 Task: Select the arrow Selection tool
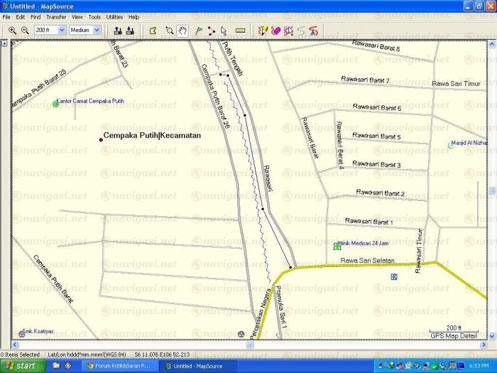click(224, 31)
